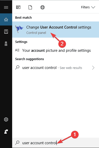
Task: Open the Feedback icon in sidebar
Action: (6, 132)
